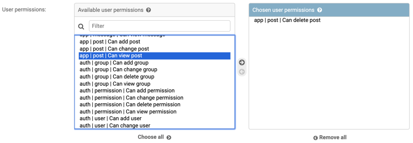Select 'app | post | Can change post'
Image resolution: width=413 pixels, height=143 pixels.
coord(155,49)
